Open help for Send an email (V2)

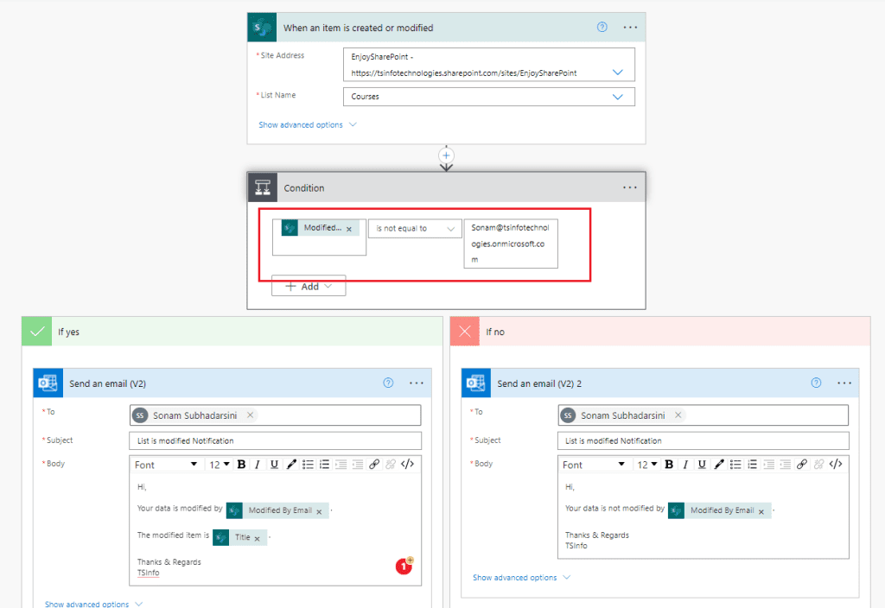(x=388, y=383)
